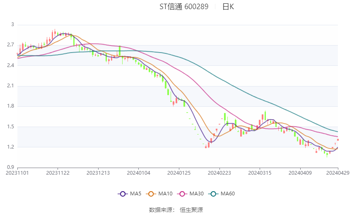The image size is (352, 214).
Task: Click the data source text 数据来源：恒生聚源
Action: click(x=176, y=210)
